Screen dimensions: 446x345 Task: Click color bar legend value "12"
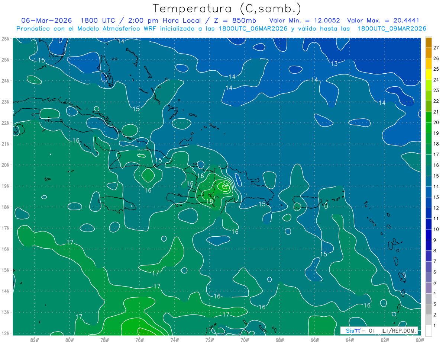coord(436,208)
